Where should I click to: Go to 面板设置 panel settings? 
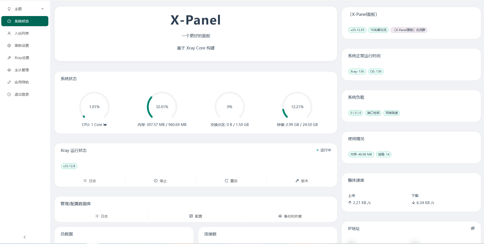point(22,46)
